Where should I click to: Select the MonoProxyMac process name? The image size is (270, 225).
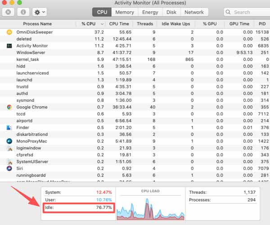pos(31,141)
